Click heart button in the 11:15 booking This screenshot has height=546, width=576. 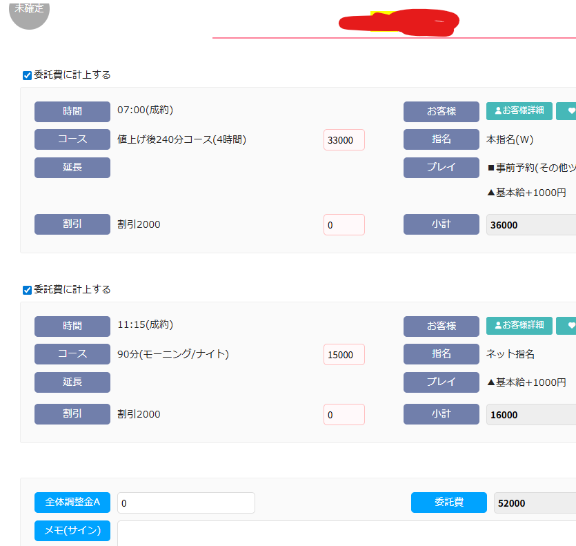(568, 325)
